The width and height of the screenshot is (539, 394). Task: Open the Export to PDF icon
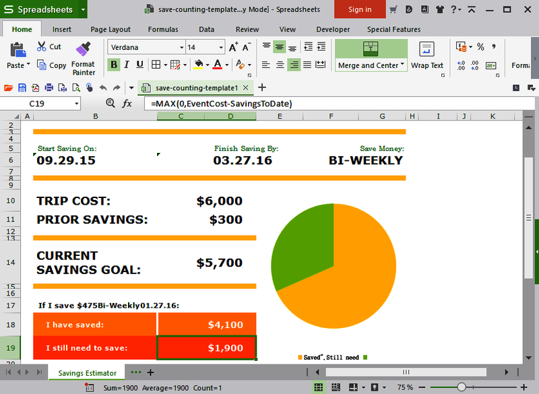coord(36,87)
